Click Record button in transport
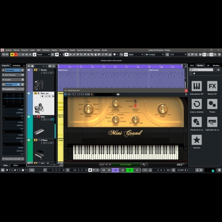 coord(137,170)
